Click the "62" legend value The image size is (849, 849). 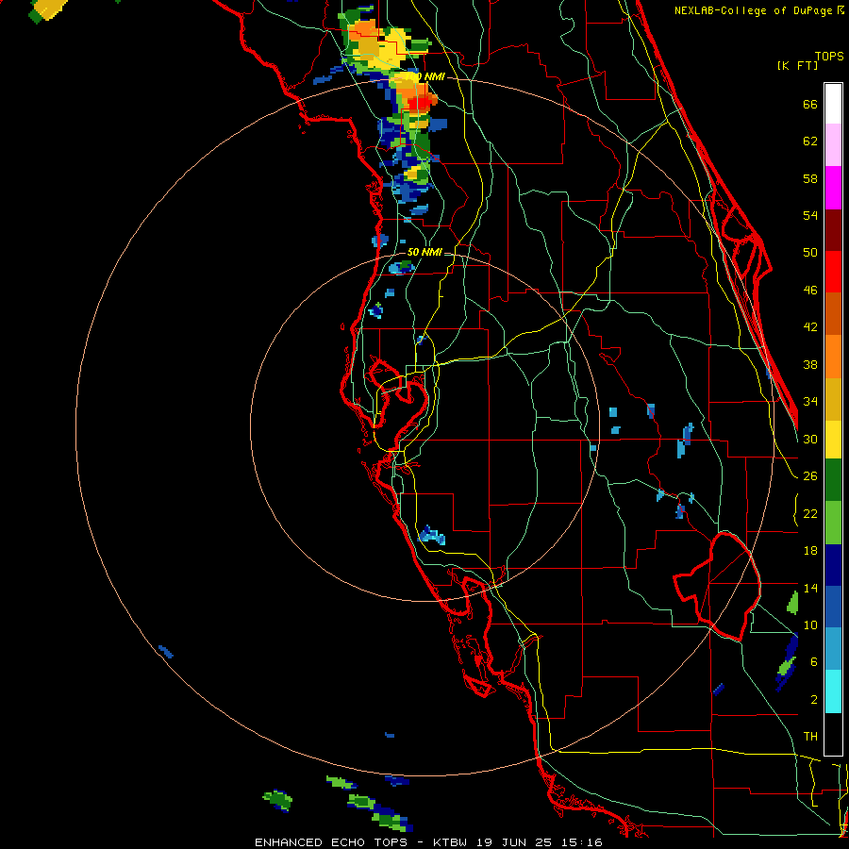[810, 141]
